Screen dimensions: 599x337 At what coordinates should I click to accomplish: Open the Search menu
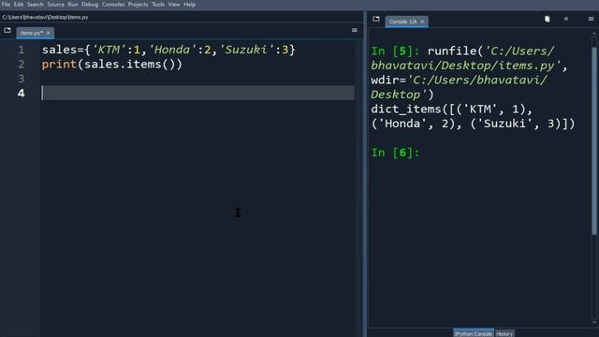click(x=36, y=5)
